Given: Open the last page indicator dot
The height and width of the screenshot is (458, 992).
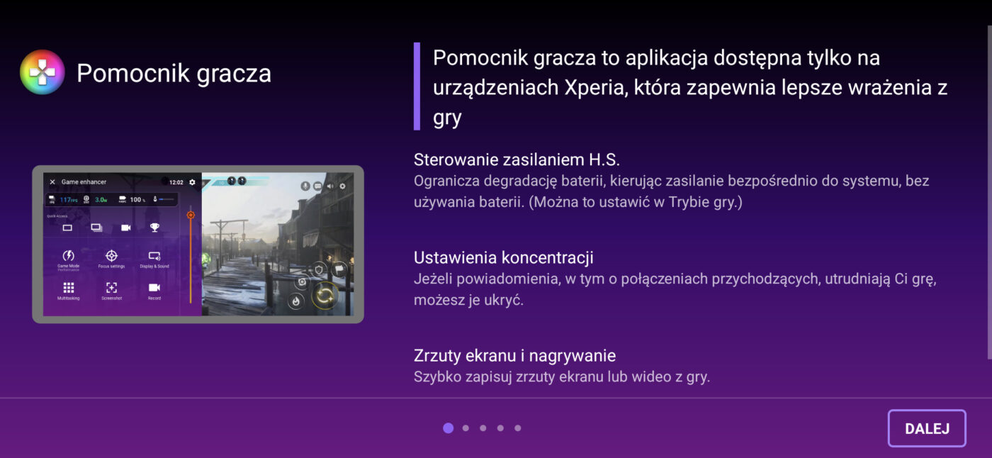Looking at the screenshot, I should tap(518, 428).
